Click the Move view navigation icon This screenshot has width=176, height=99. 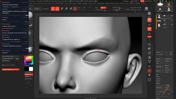pyautogui.click(x=149, y=49)
